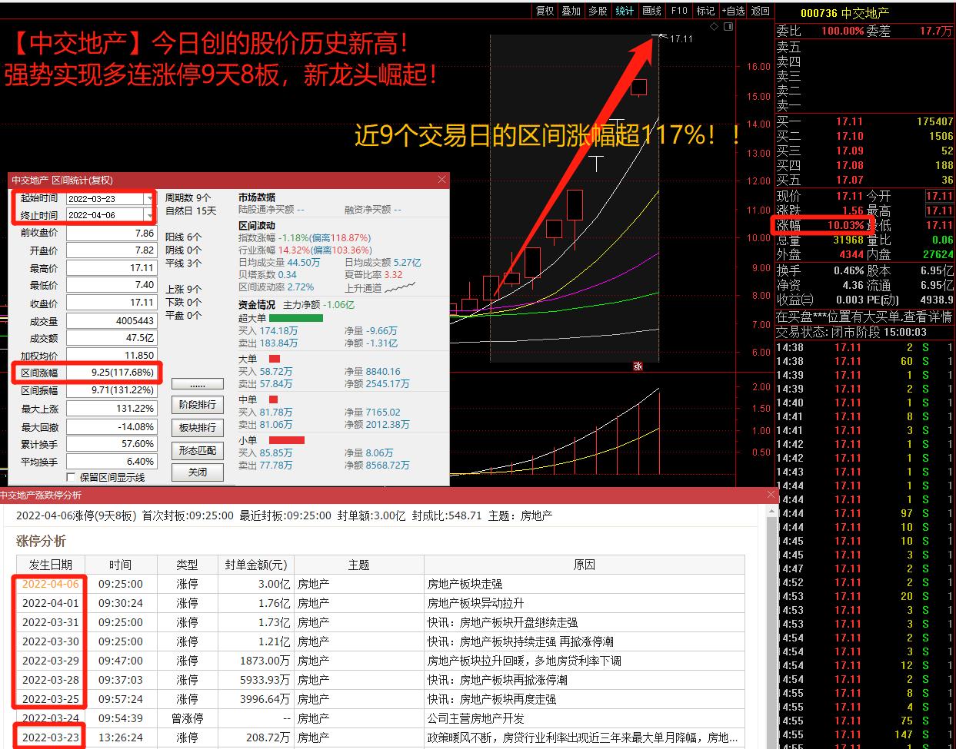This screenshot has height=749, width=956.
Task: Select the 2022-04-06 row in 涨停分析
Action: click(x=380, y=584)
